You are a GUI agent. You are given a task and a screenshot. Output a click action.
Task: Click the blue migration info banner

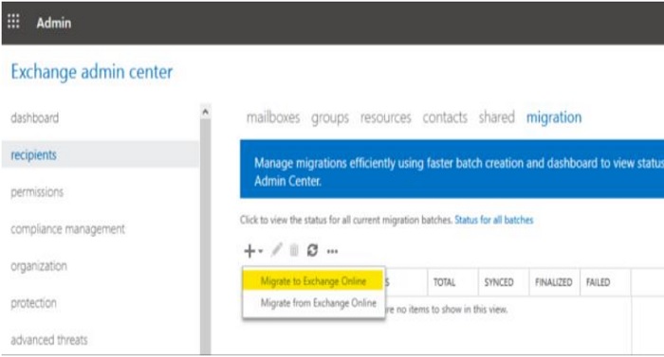click(x=452, y=170)
